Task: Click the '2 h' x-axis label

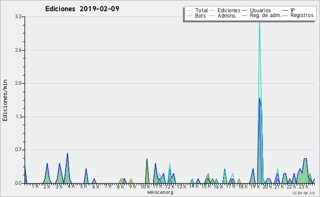Action: (47, 187)
